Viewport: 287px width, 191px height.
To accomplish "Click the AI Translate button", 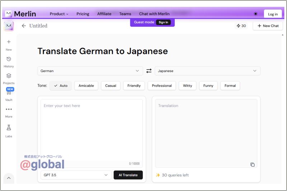I will tap(128, 175).
